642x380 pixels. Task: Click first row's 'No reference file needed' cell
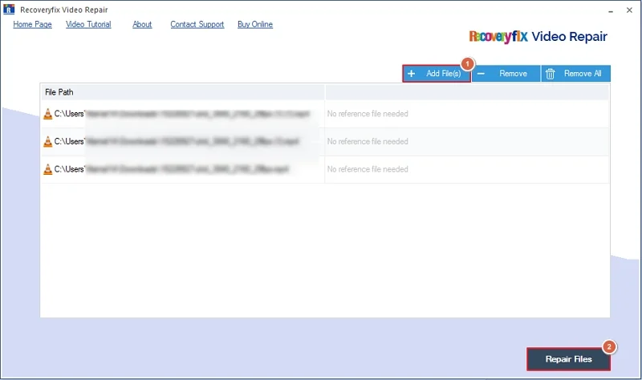pos(467,114)
